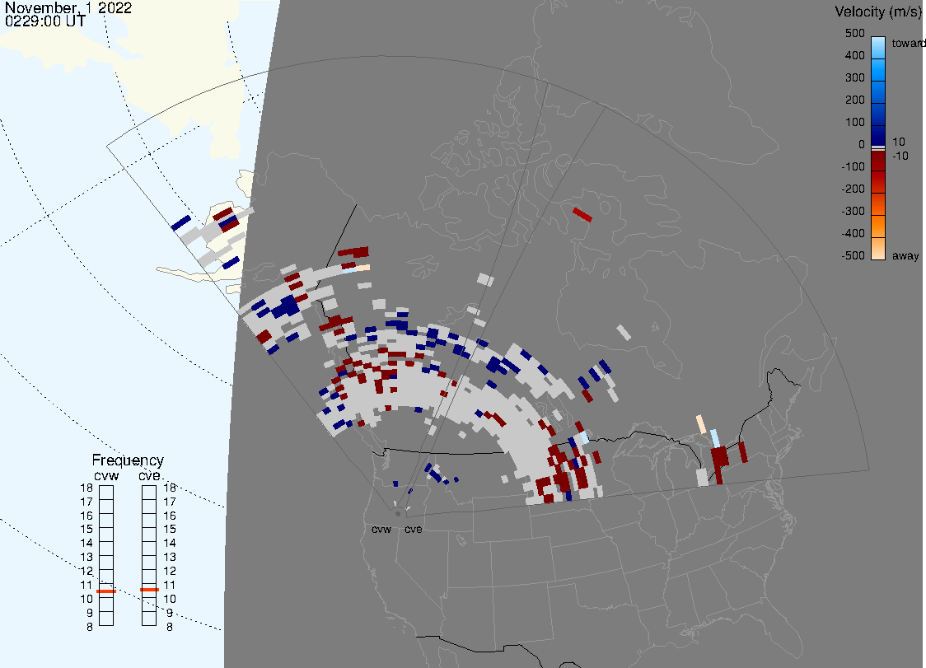Pick the peach bottom of the velocity colorbar
The width and height of the screenshot is (926, 668).
[x=878, y=249]
